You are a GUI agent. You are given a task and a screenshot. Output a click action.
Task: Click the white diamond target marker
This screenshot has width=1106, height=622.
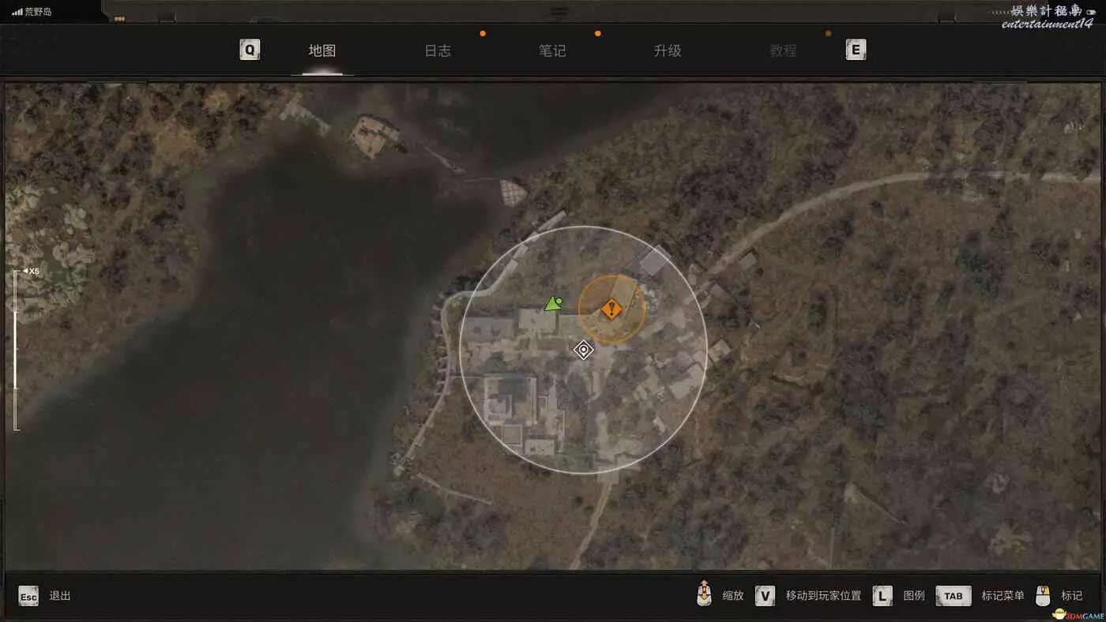(x=583, y=350)
